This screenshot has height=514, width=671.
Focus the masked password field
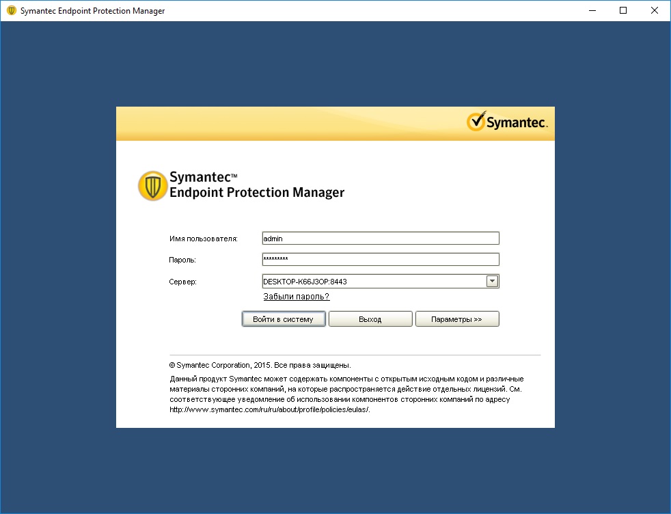[381, 259]
